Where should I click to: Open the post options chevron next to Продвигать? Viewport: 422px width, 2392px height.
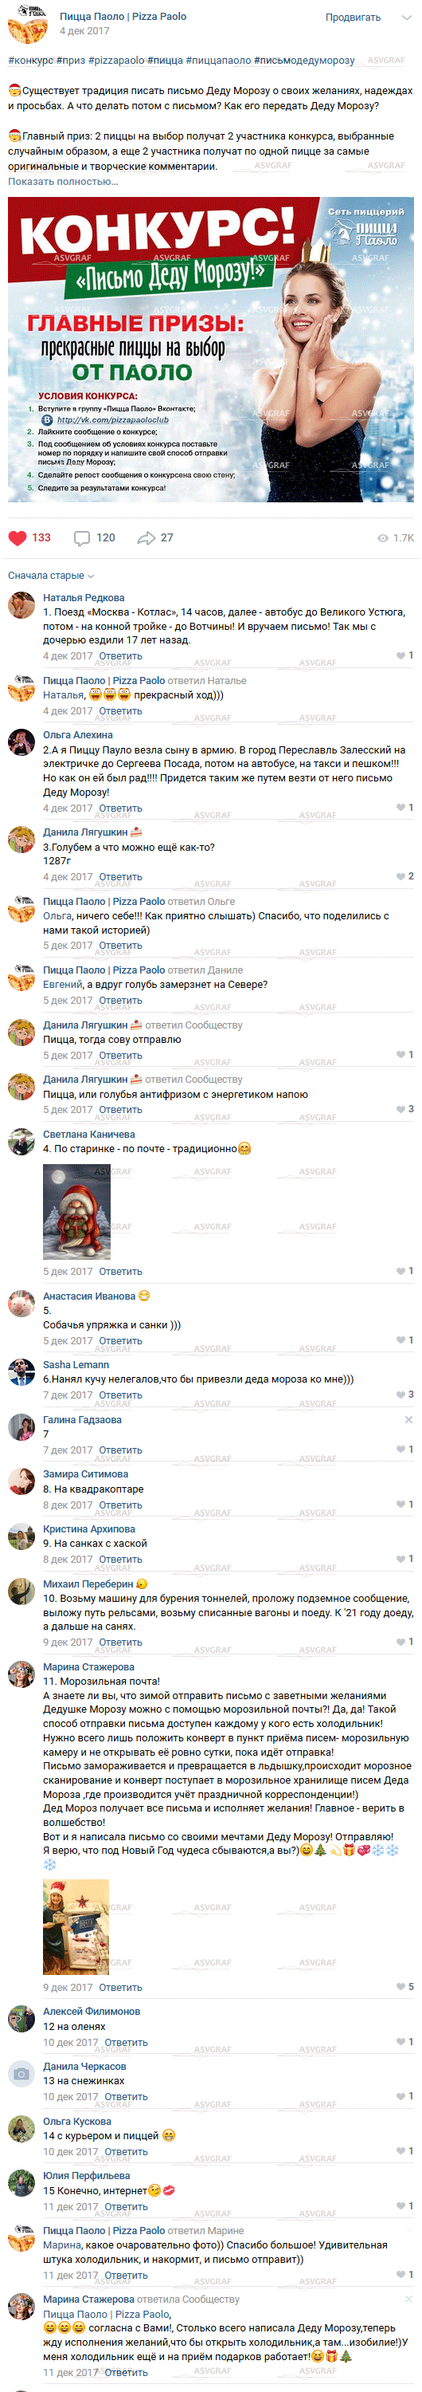coord(405,18)
